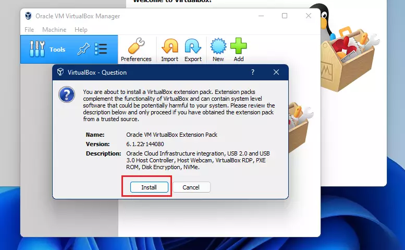The image size is (405, 250).
Task: Close the VirtualBox - Question dialog
Action: click(276, 72)
